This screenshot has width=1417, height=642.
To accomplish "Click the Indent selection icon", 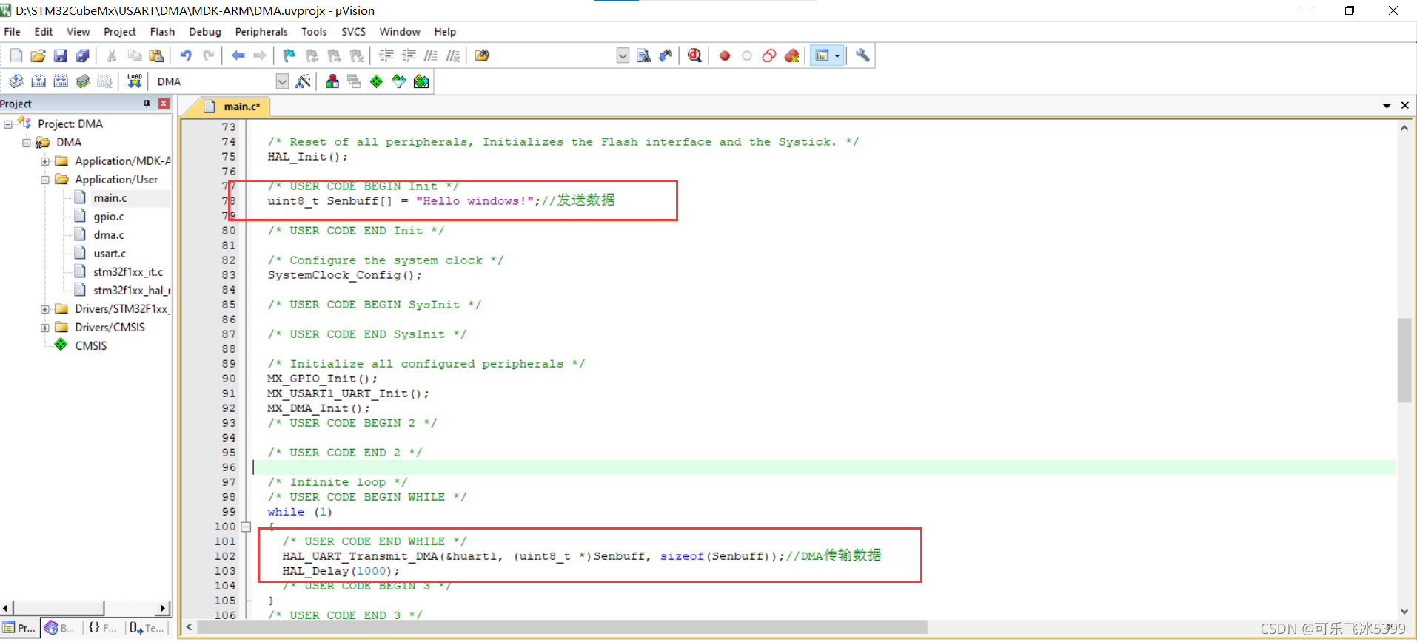I will click(x=386, y=55).
